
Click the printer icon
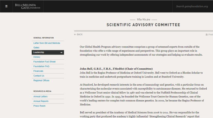tap(207, 34)
